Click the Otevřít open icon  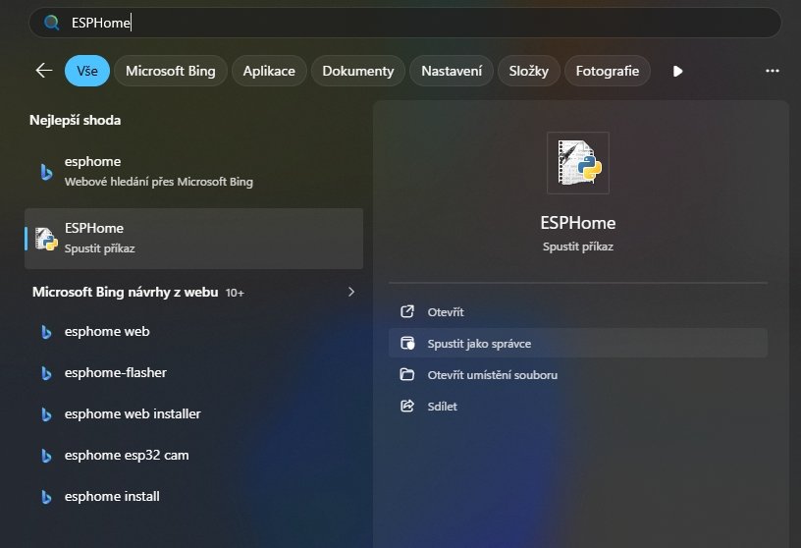pos(407,311)
